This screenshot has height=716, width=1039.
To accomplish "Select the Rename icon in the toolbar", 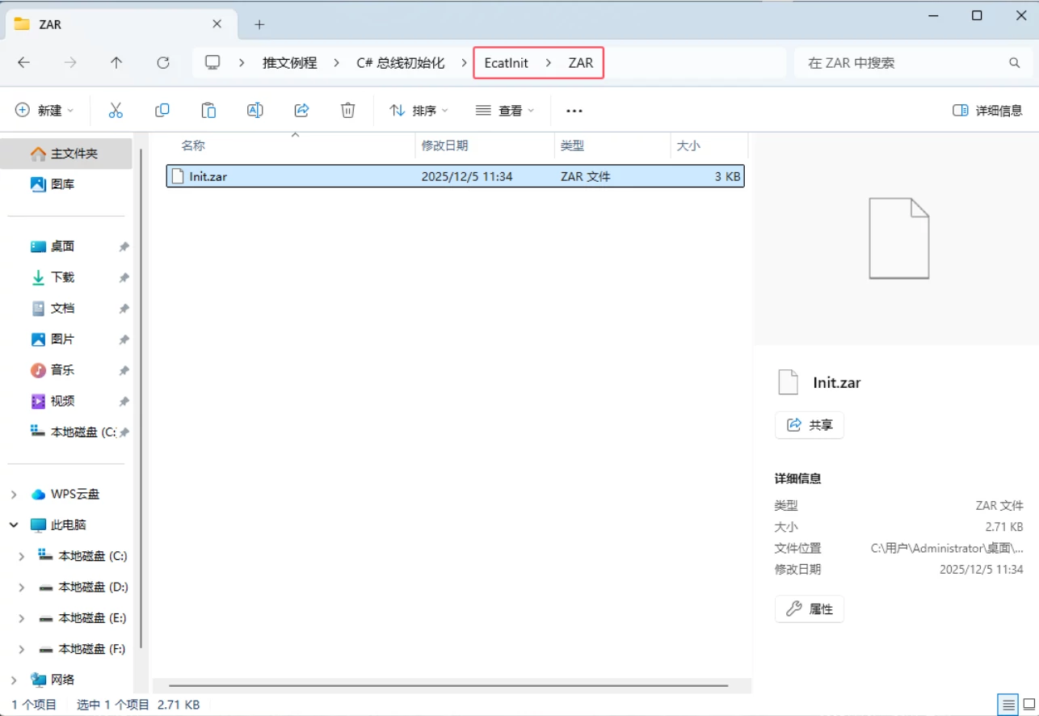I will (254, 110).
